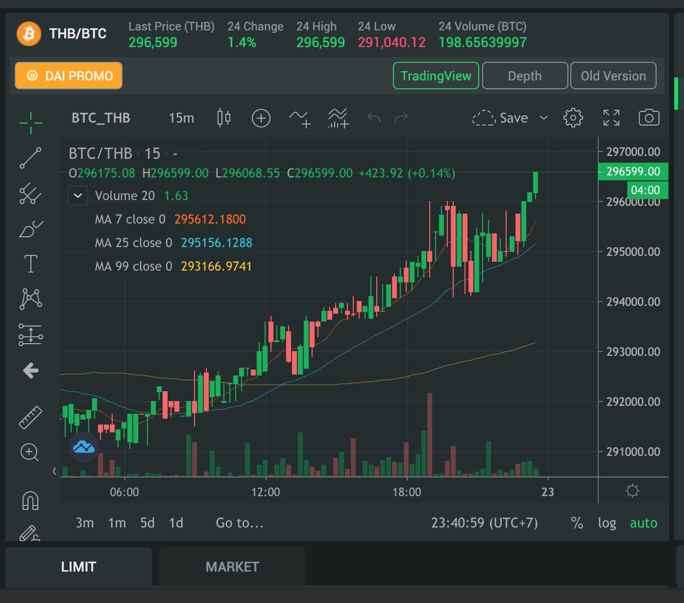Select the pitchfork drawing tool

click(x=30, y=194)
